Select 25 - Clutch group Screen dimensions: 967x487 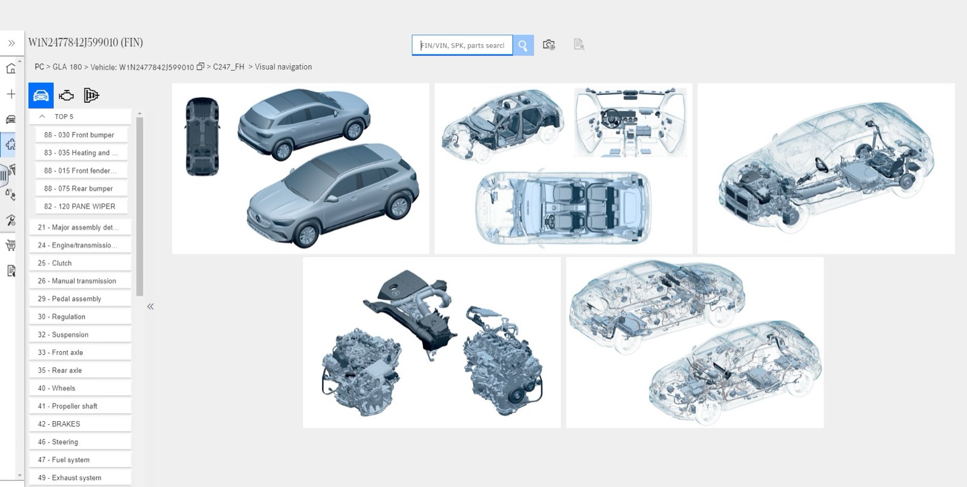click(80, 263)
